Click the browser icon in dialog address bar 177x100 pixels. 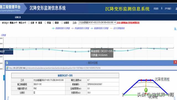pyautogui.click(x=7, y=68)
